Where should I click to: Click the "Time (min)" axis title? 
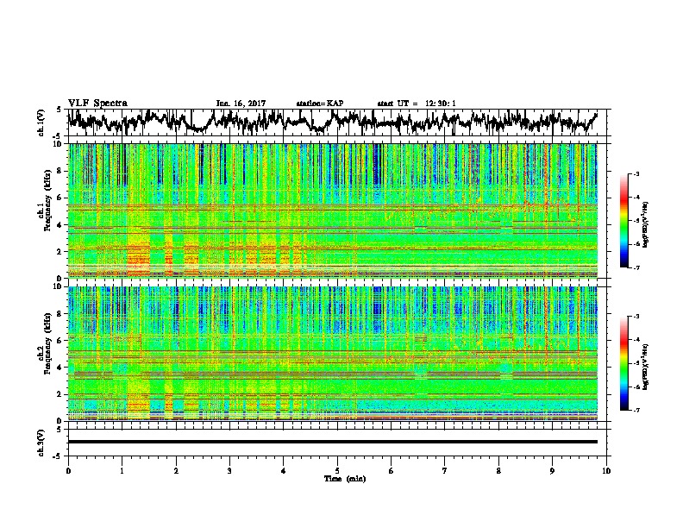(x=345, y=479)
